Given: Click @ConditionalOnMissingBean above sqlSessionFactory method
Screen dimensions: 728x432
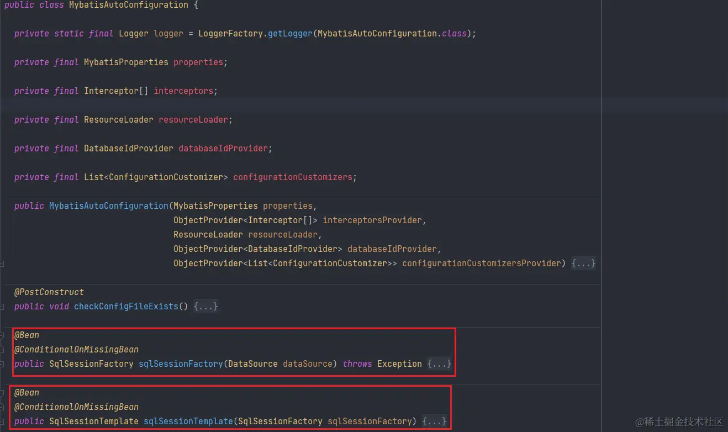Looking at the screenshot, I should 76,350.
